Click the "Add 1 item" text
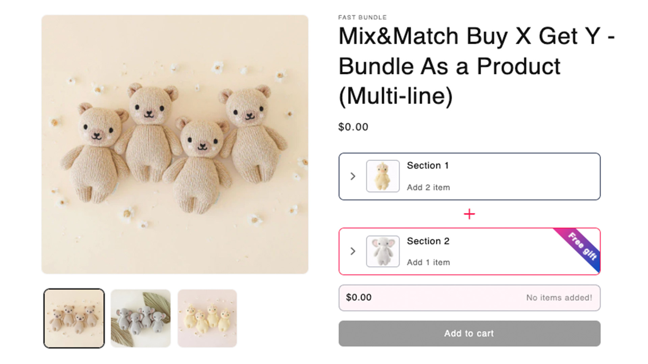 point(428,262)
